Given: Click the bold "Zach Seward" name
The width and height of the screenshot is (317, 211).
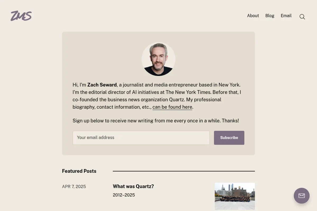Looking at the screenshot, I should [x=102, y=85].
